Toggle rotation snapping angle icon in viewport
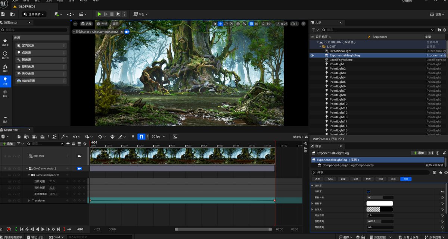Screen dimensions: 448x239 (x=263, y=24)
